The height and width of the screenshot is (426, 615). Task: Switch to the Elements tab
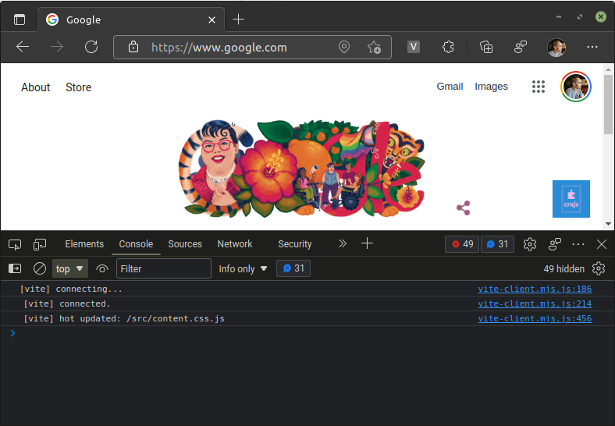tap(84, 244)
